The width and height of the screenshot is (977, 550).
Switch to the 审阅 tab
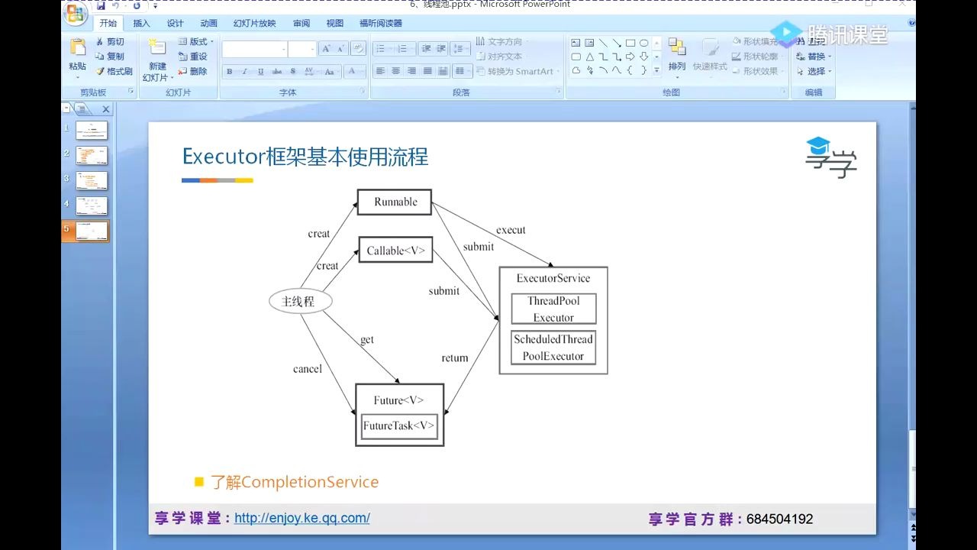click(x=301, y=24)
